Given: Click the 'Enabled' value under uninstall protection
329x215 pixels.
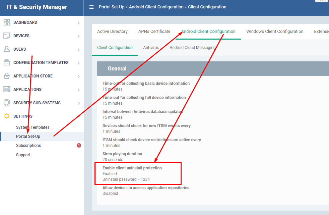Looking at the screenshot, I should (x=110, y=174).
